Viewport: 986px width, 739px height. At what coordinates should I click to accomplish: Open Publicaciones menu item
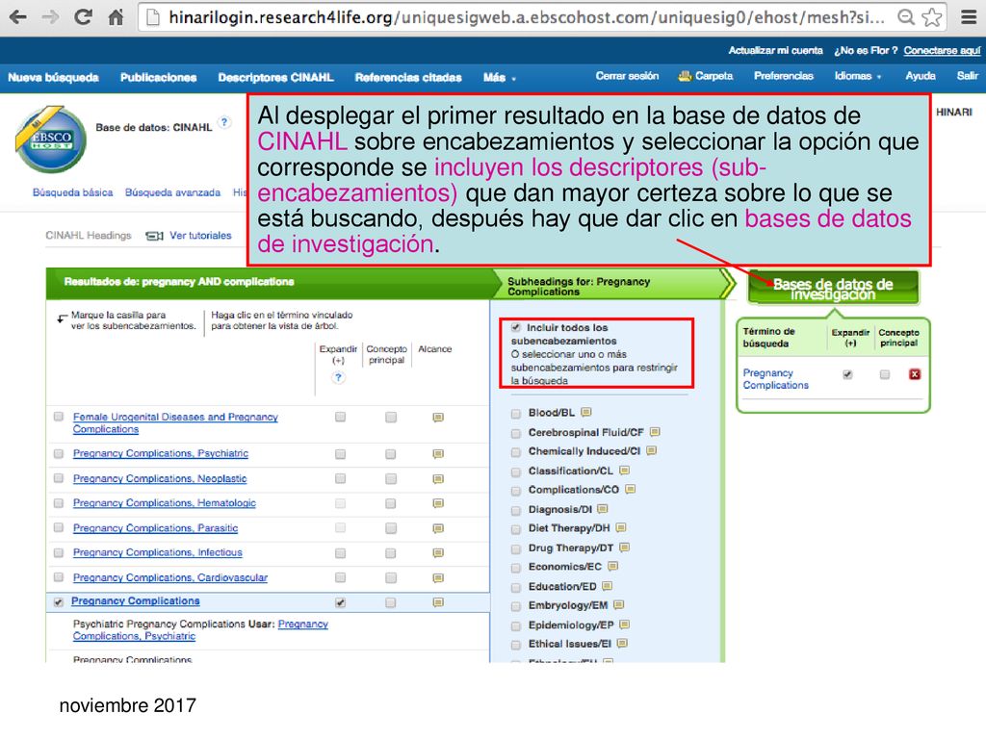(x=159, y=77)
